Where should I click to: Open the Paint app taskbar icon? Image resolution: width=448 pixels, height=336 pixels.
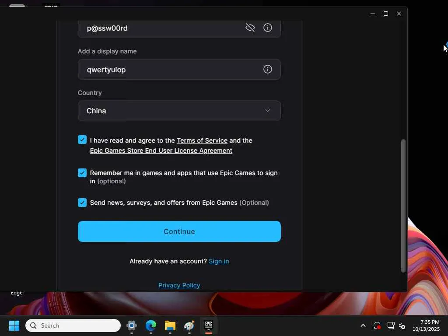tap(189, 325)
